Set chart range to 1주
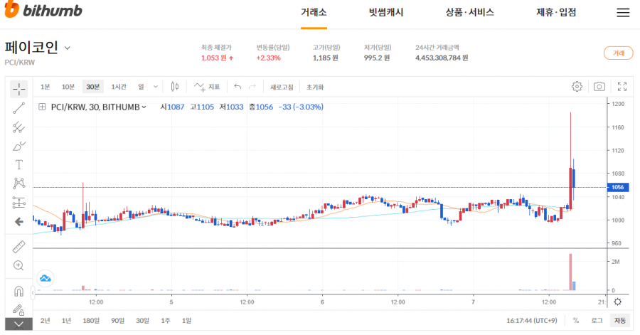The height and width of the screenshot is (335, 640). point(165,321)
